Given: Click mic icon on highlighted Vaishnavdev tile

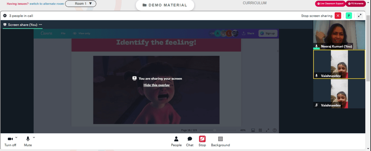Looking at the screenshot, I should [x=316, y=76].
